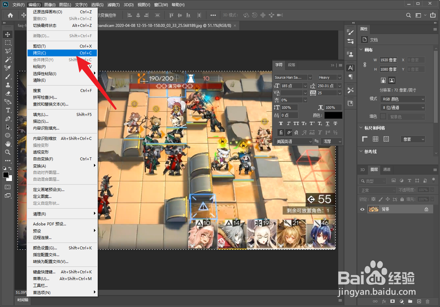Open the search magnifier in the top right
The height and width of the screenshot is (307, 440).
(409, 15)
